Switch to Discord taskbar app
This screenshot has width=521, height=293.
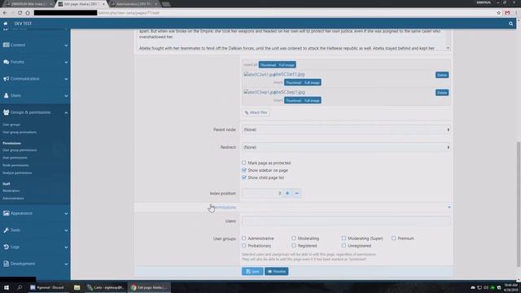pos(47,287)
